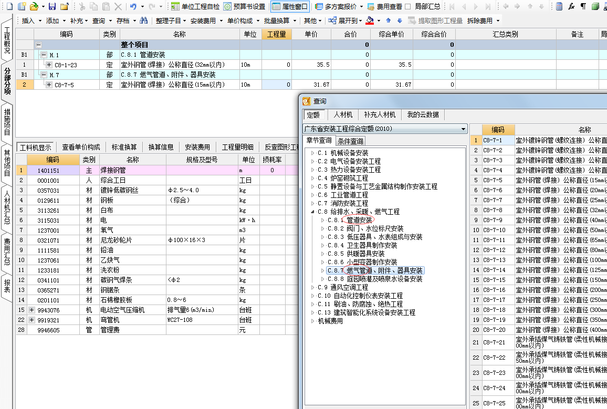
Task: Click 多方案报价 button
Action: click(x=336, y=6)
